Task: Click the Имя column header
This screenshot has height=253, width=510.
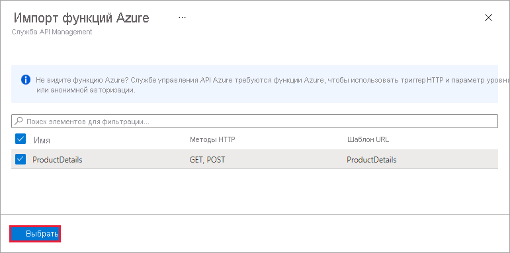Action: 42,140
